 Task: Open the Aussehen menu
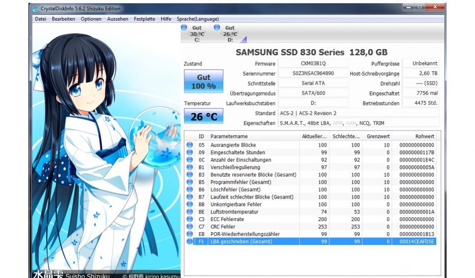[118, 19]
